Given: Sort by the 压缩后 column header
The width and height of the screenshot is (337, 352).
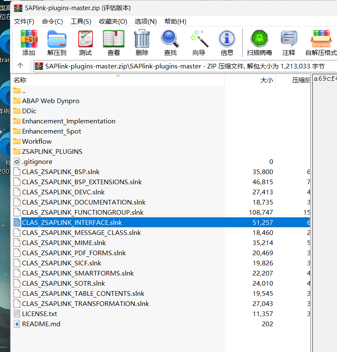Looking at the screenshot, I should pos(293,80).
